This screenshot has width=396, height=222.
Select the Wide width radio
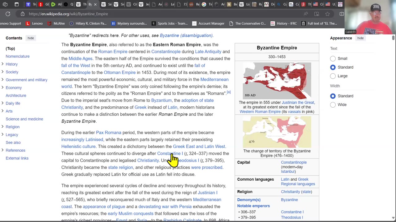pos(333,105)
